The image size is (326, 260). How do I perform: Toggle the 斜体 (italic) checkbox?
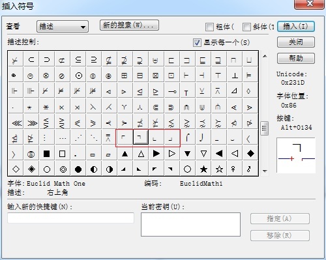coord(246,27)
